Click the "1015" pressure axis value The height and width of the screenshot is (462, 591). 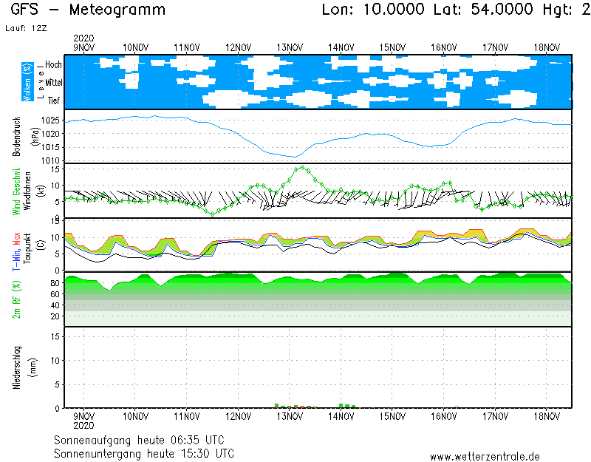click(x=50, y=147)
